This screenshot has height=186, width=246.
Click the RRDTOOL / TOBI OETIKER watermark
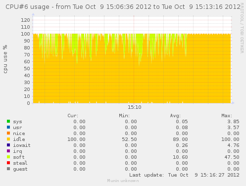point(242,28)
